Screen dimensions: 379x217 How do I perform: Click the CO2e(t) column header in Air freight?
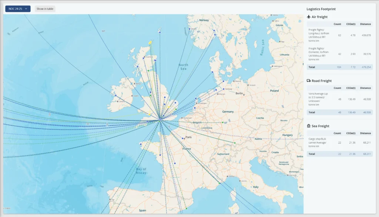coord(351,24)
